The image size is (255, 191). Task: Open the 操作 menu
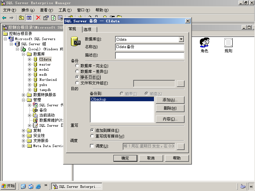coord(28,10)
